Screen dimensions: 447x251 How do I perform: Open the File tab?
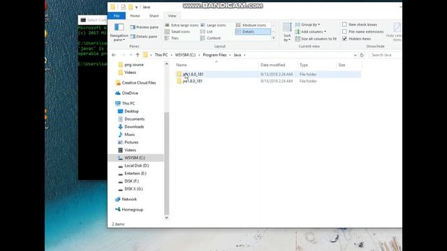117,16
